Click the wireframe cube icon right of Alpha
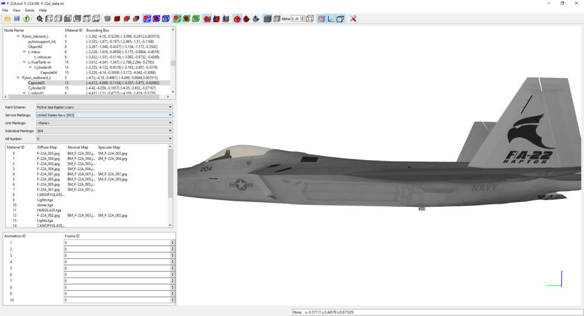The width and height of the screenshot is (584, 316). tap(310, 19)
